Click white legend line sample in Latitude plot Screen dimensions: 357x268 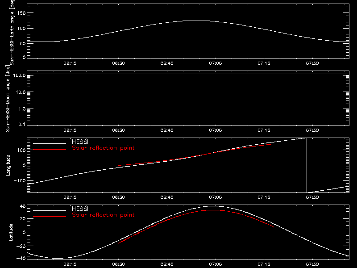point(50,210)
